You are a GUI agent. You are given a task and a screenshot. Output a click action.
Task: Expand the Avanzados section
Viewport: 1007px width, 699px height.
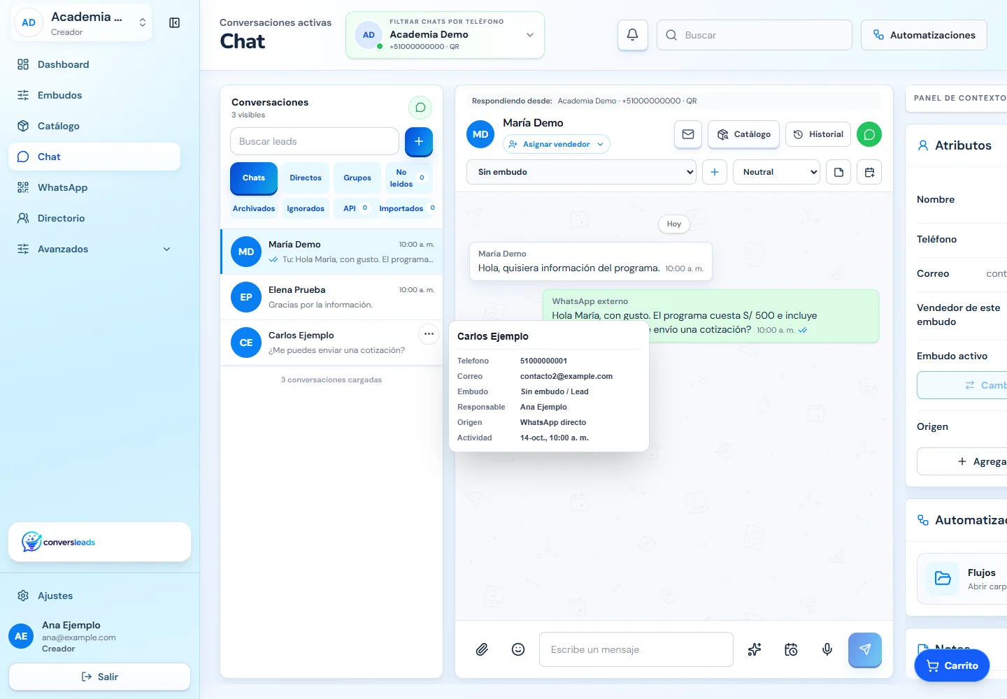(94, 249)
